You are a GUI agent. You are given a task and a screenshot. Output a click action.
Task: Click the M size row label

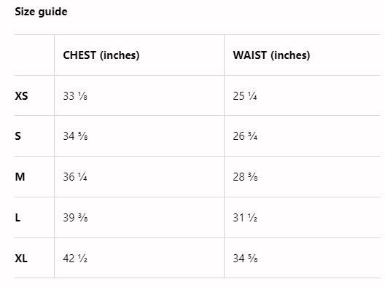click(x=20, y=177)
